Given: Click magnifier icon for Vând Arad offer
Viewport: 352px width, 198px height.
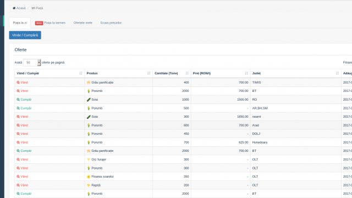Looking at the screenshot, I should pos(18,125).
